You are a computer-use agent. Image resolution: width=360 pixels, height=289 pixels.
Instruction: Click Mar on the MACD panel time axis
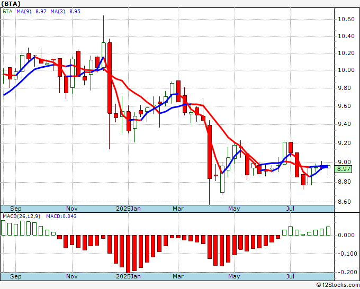pos(178,276)
